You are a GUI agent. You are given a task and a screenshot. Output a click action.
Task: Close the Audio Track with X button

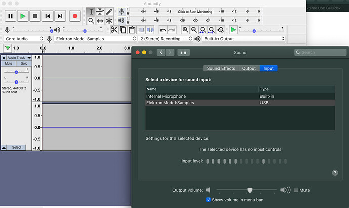tap(4, 58)
